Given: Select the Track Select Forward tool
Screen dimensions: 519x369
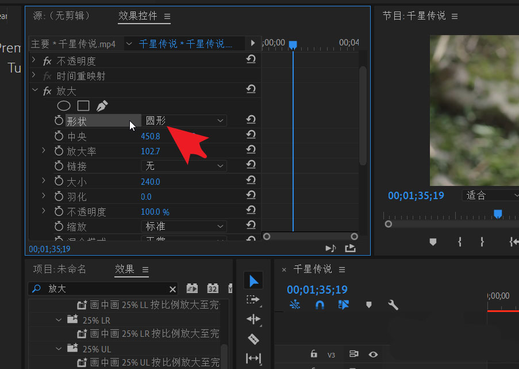Looking at the screenshot, I should [x=253, y=300].
